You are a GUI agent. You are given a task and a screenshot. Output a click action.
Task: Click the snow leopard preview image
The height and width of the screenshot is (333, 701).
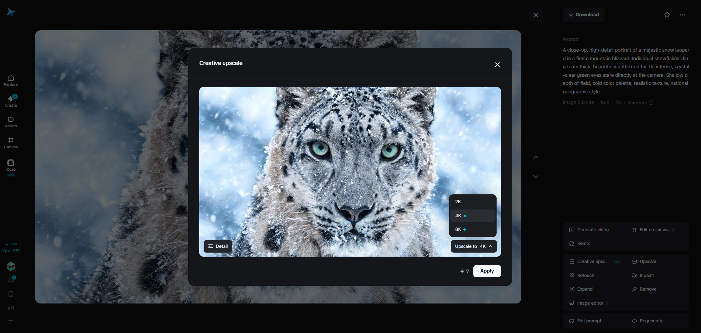350,172
